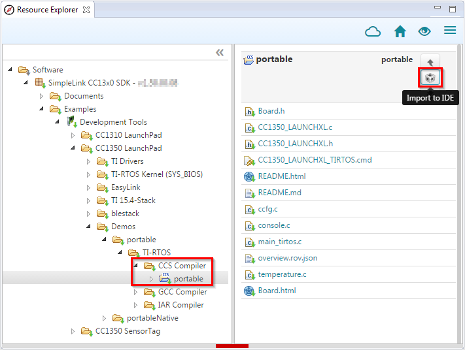Viewport: 465px width, 350px height.
Task: Expand the TI Drivers folder
Action: point(88,161)
